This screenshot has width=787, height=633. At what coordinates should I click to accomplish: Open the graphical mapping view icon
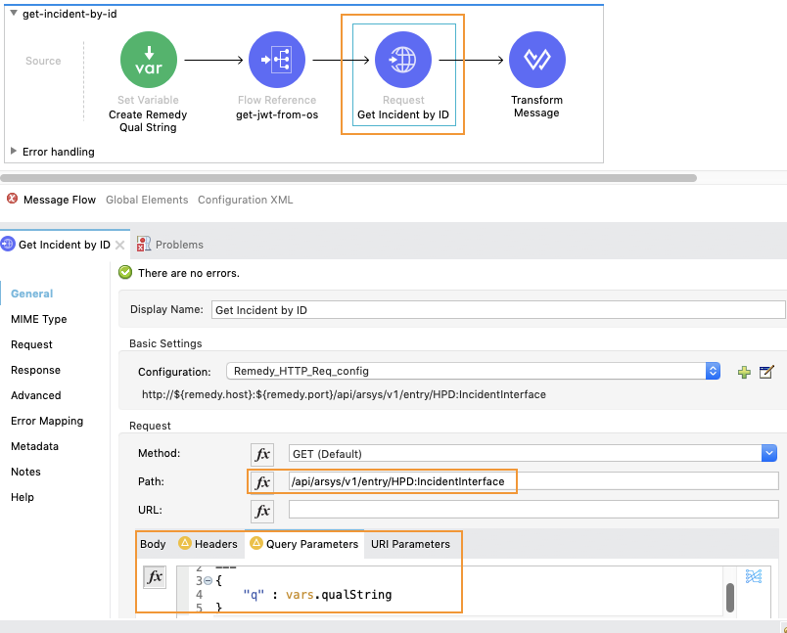754,576
